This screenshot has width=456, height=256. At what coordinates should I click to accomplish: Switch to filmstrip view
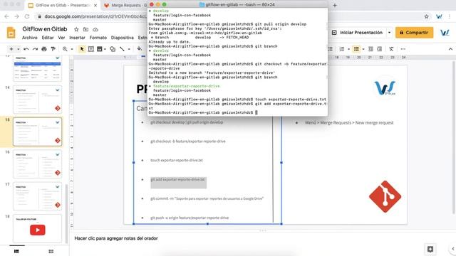tap(16, 251)
